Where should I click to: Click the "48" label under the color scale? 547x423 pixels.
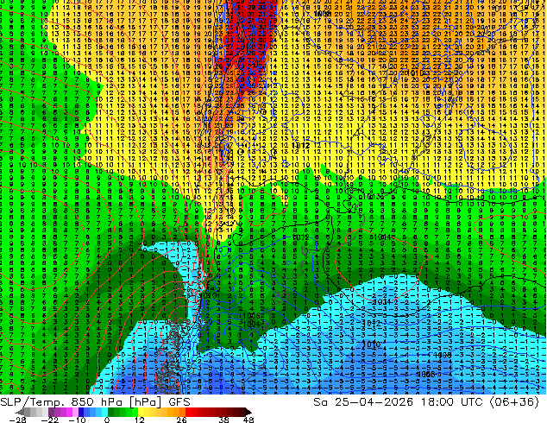[248, 420]
